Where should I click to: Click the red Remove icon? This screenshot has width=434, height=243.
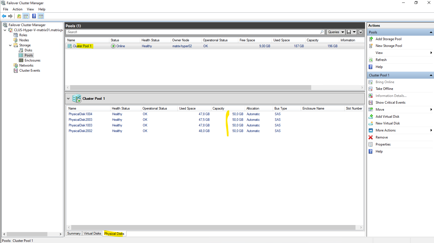pyautogui.click(x=371, y=137)
